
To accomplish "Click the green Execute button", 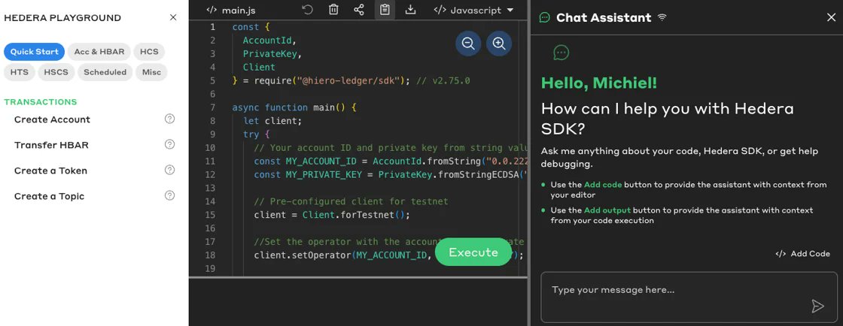I will [473, 252].
